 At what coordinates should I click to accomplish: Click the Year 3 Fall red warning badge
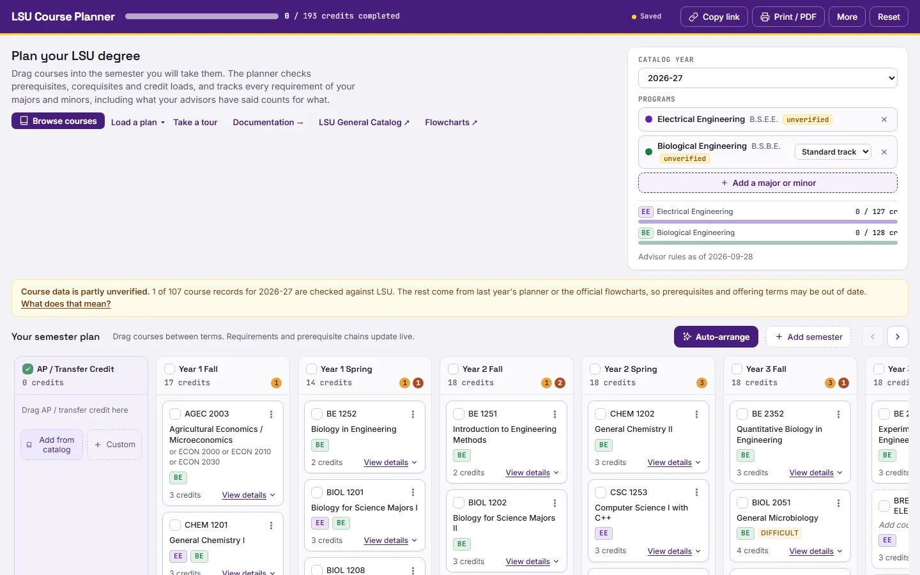click(843, 383)
